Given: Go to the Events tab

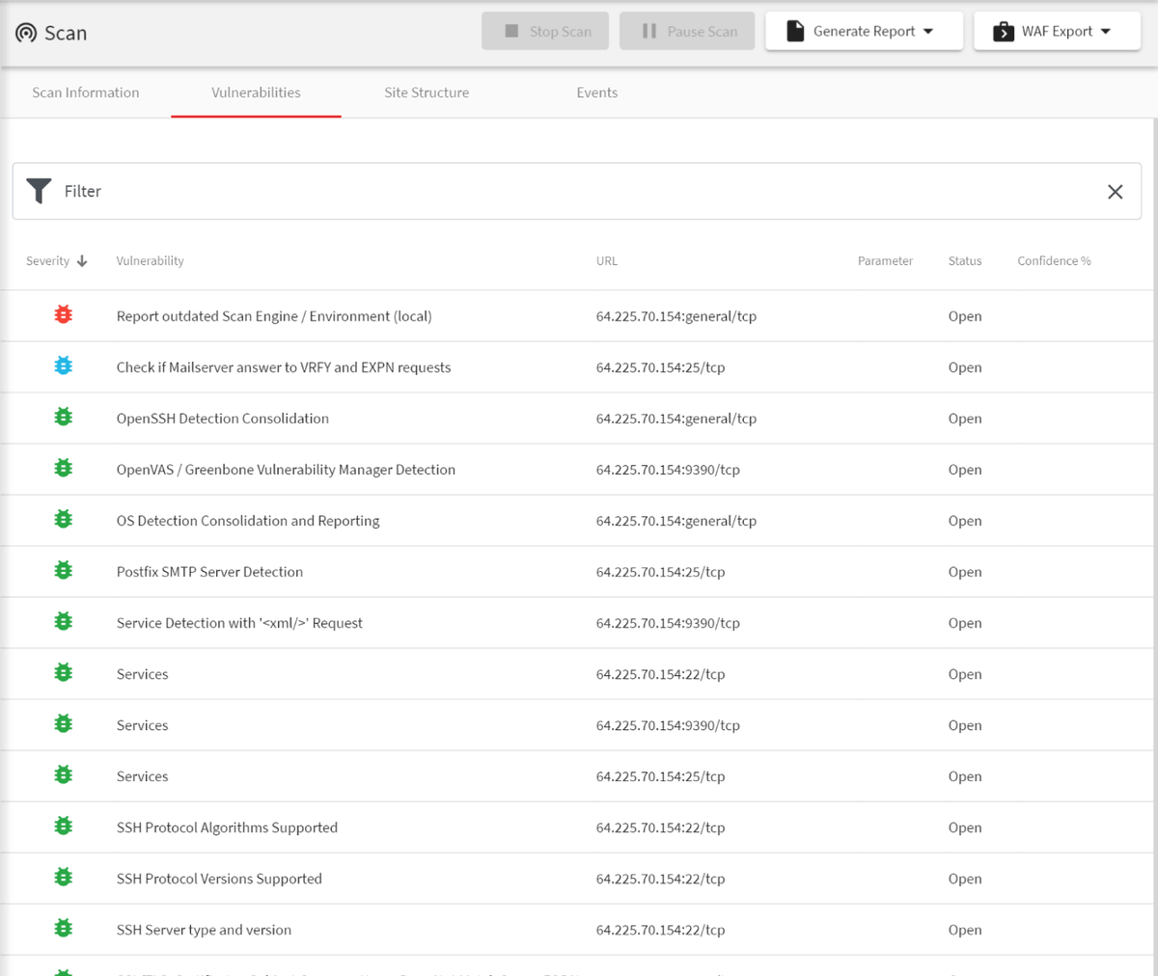Looking at the screenshot, I should [596, 93].
